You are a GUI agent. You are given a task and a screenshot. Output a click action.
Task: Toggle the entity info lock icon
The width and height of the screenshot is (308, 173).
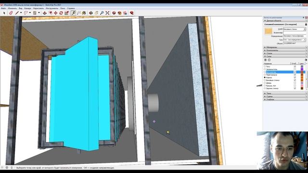tap(306, 25)
